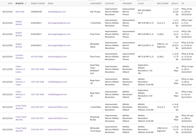Click the Component column header
This screenshot has width=196, height=135.
[96, 4]
